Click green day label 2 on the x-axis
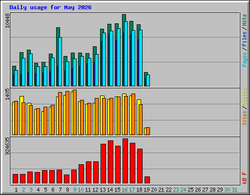This screenshot has height=195, width=250. [23, 190]
